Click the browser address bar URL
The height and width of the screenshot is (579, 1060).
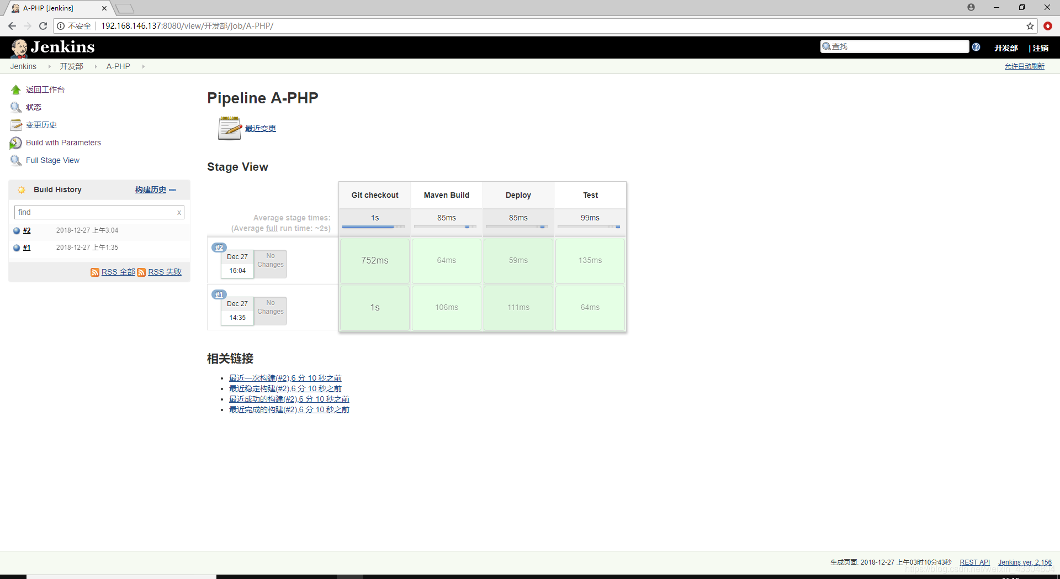pos(187,26)
